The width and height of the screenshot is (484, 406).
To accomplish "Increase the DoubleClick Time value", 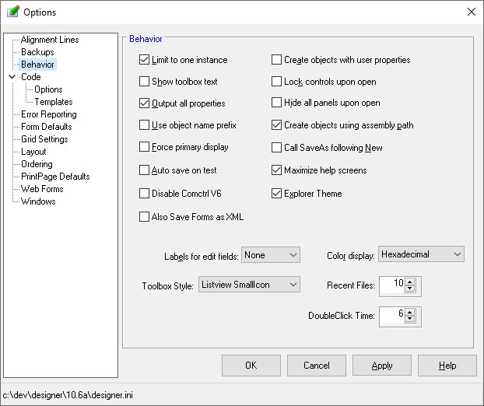I will point(411,312).
